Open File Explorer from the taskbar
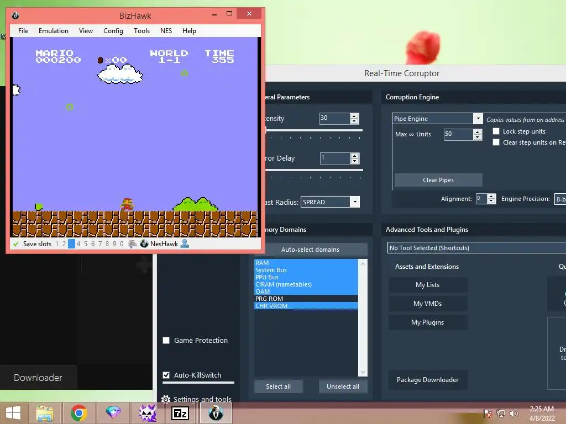566x424 pixels. click(x=45, y=413)
